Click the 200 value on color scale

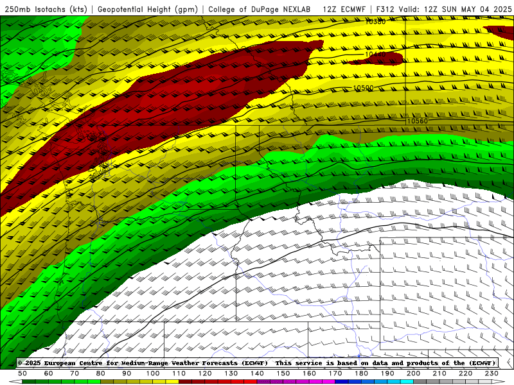tap(413, 373)
